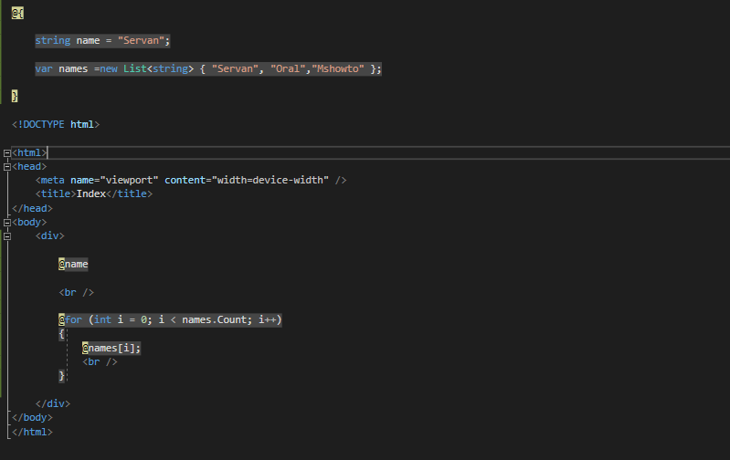The image size is (730, 460).
Task: Collapse the head tag outlining region
Action: [7, 167]
